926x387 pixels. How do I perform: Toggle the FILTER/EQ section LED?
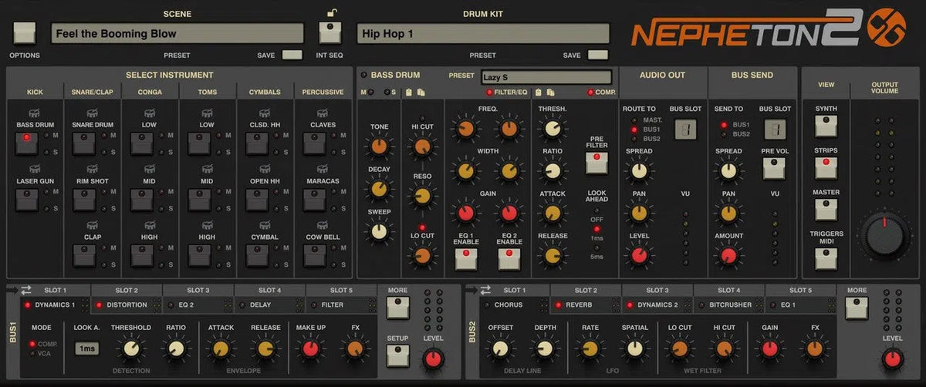tap(489, 93)
